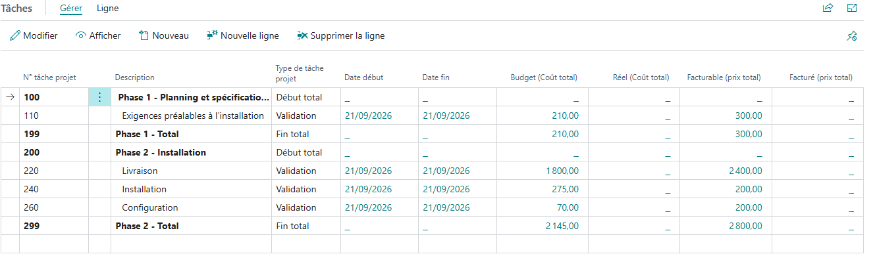Click the Modifier pencil icon
The image size is (875, 254).
point(14,35)
